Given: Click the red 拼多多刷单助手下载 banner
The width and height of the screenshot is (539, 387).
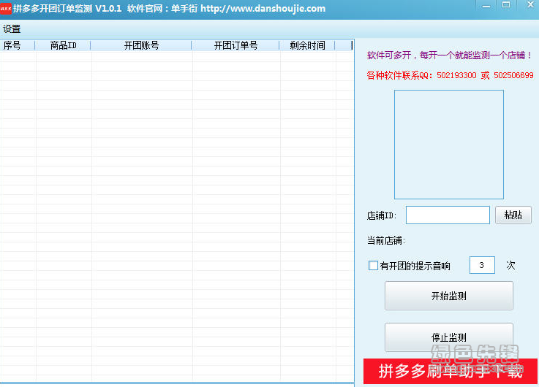Looking at the screenshot, I should point(451,371).
